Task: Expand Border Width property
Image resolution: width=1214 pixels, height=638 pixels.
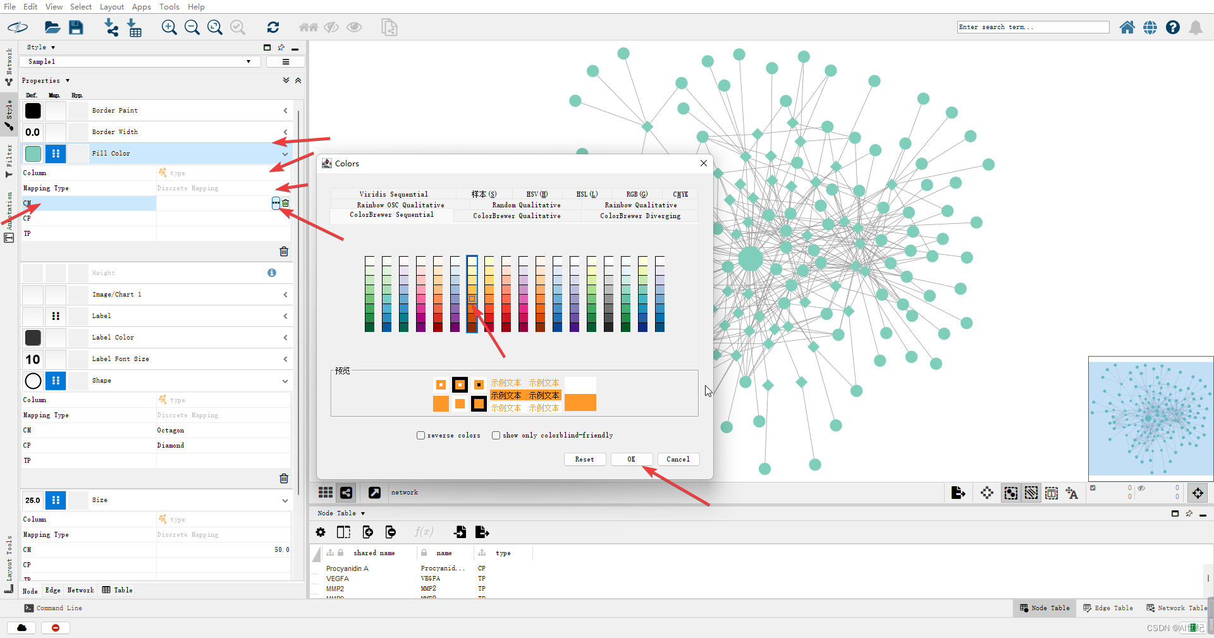Action: pos(285,132)
